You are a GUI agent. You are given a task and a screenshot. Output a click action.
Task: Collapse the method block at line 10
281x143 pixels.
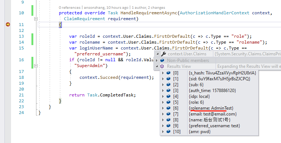tap(36, 19)
